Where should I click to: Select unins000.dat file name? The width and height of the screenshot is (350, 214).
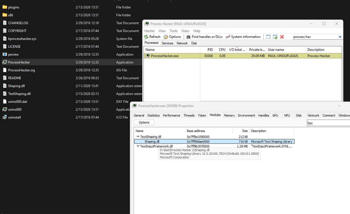tap(17, 102)
